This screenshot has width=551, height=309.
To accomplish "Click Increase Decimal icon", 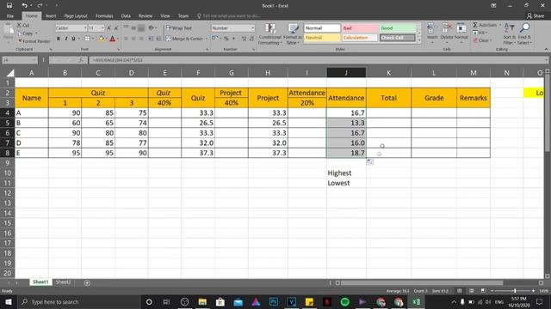I will 244,39.
